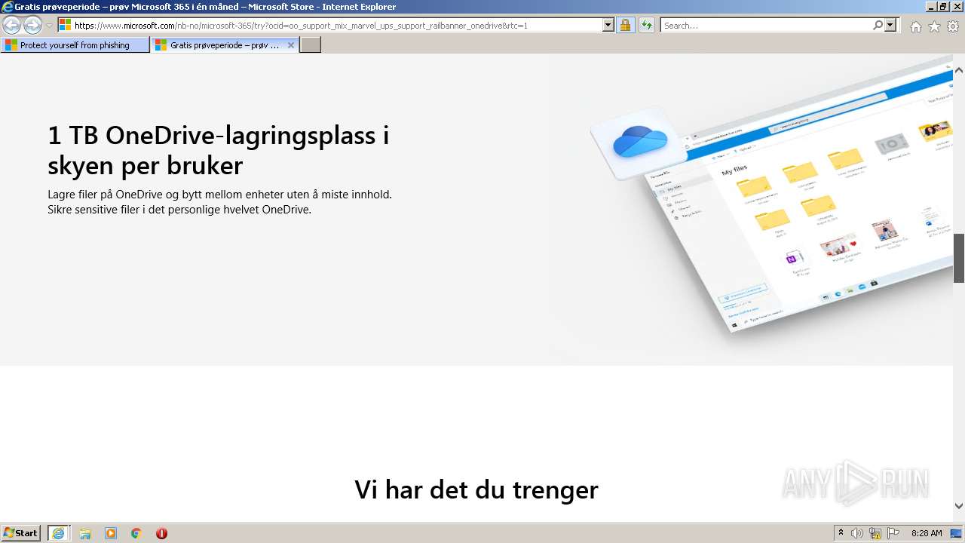The height and width of the screenshot is (543, 965).
Task: Click the Show desktop button
Action: [x=957, y=533]
